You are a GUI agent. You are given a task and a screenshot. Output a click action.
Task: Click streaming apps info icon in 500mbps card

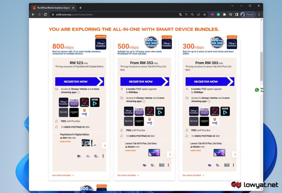(x=144, y=101)
